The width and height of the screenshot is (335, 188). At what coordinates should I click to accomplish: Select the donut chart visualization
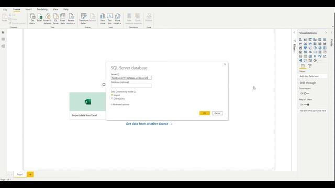coord(320,48)
